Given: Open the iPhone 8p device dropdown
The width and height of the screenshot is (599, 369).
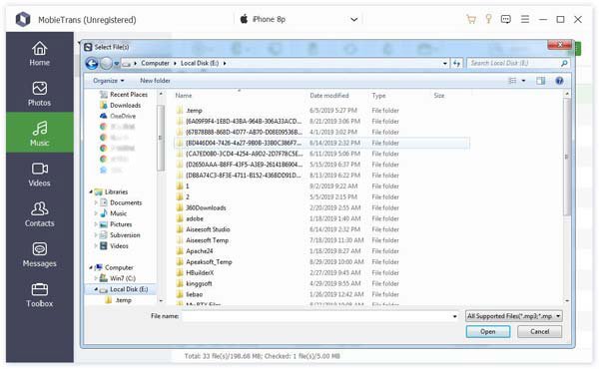Looking at the screenshot, I should 354,19.
